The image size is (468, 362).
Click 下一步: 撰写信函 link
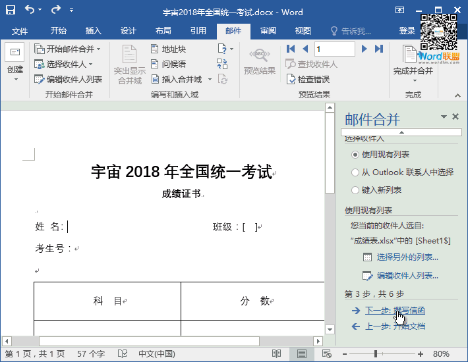[x=395, y=311]
